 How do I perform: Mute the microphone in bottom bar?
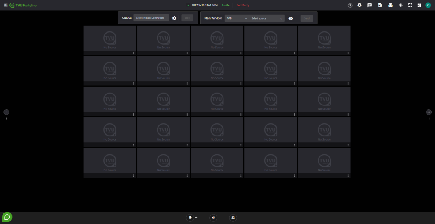190,218
